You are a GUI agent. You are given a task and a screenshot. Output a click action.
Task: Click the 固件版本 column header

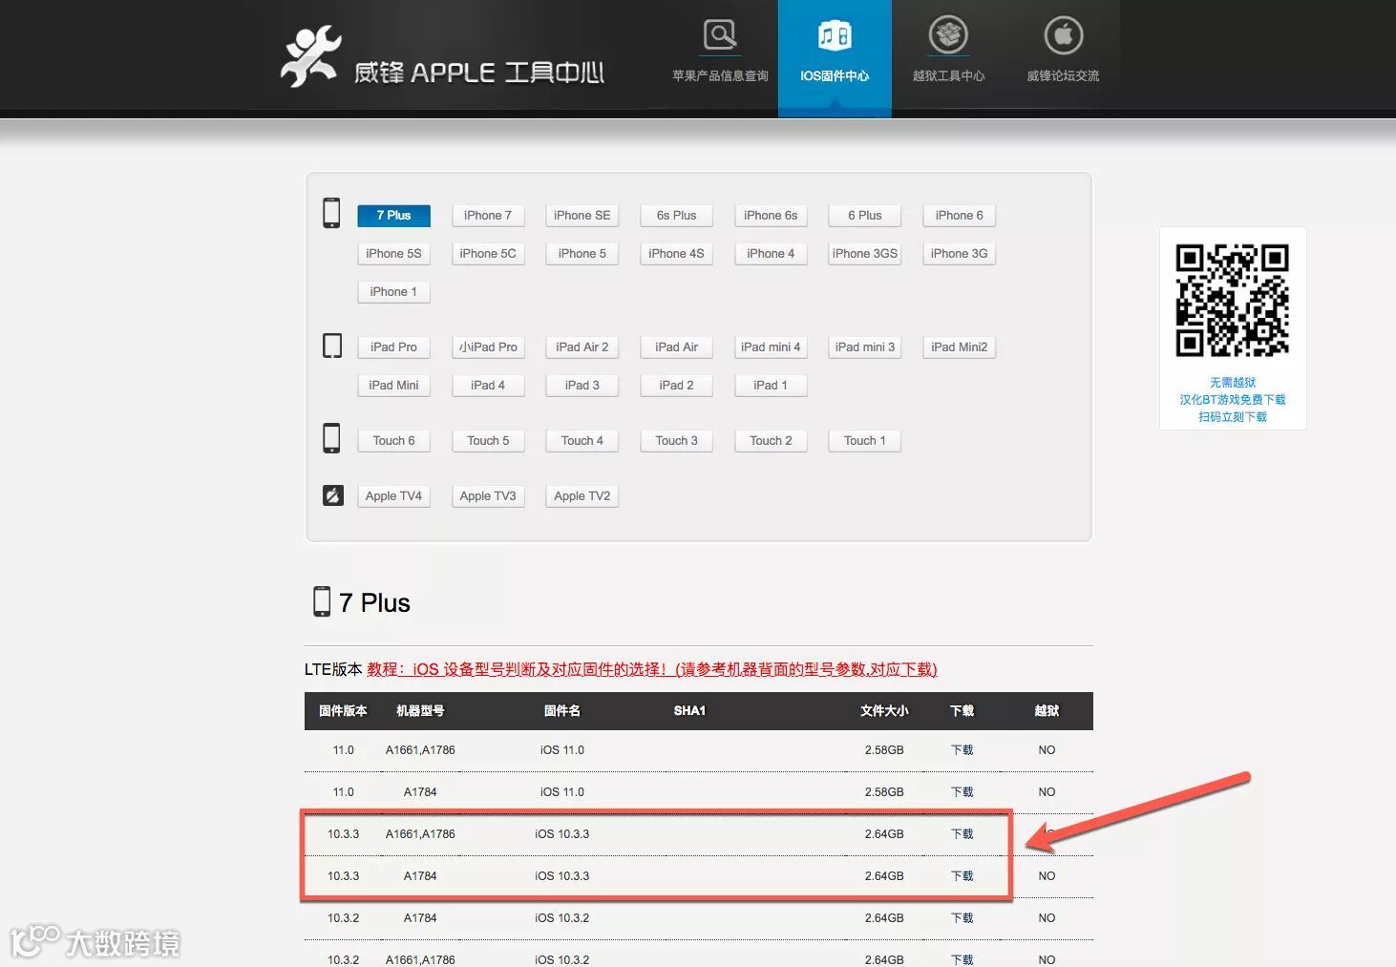pyautogui.click(x=343, y=711)
